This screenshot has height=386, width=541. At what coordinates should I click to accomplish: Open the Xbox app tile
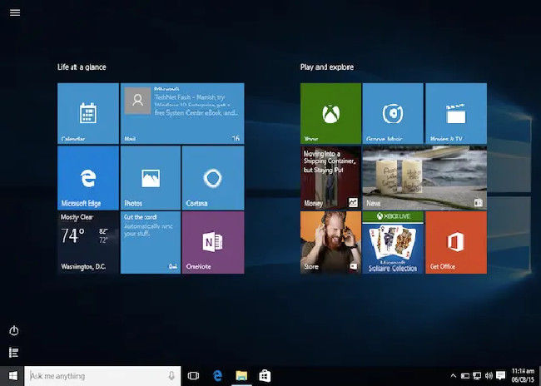pos(330,113)
